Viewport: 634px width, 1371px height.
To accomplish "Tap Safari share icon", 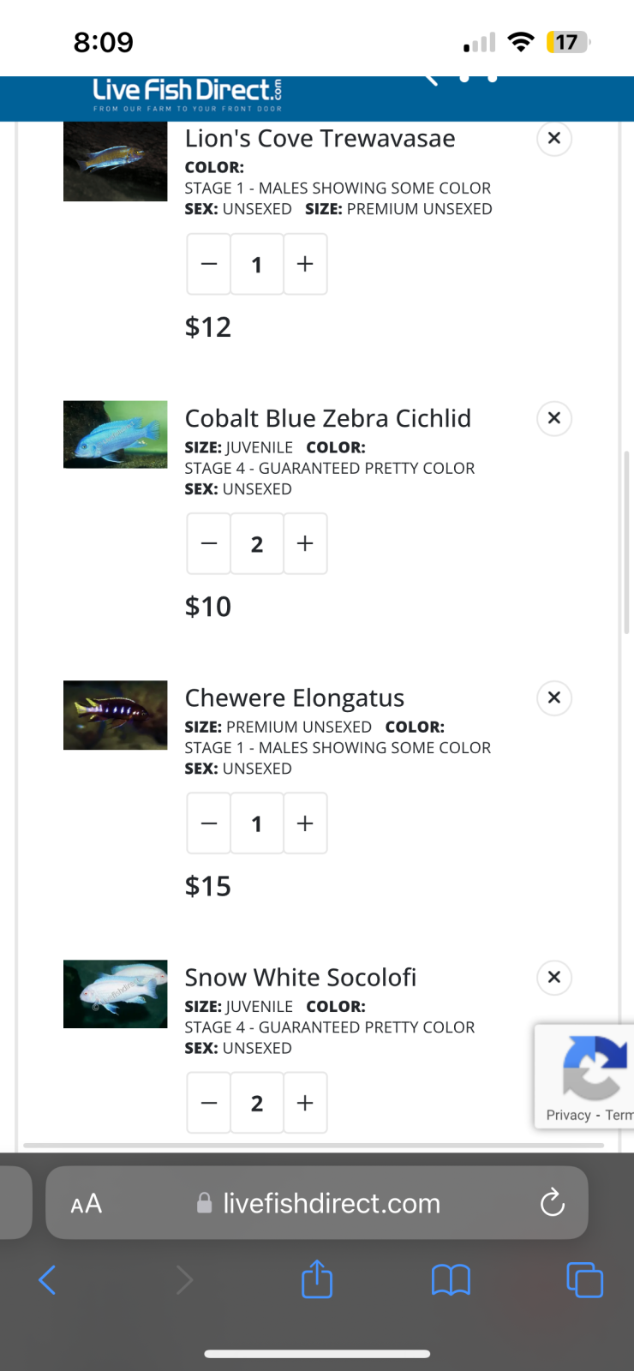I will [317, 1280].
